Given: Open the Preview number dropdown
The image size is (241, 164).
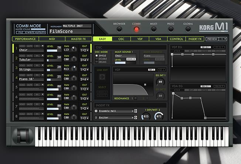Looking at the screenshot, I should (x=223, y=39).
